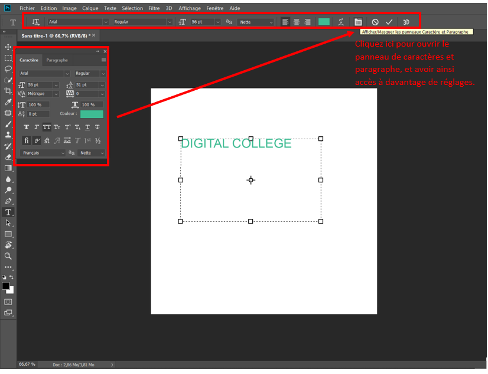Open the Filtre menu
Image resolution: width=488 pixels, height=374 pixels.
[154, 8]
